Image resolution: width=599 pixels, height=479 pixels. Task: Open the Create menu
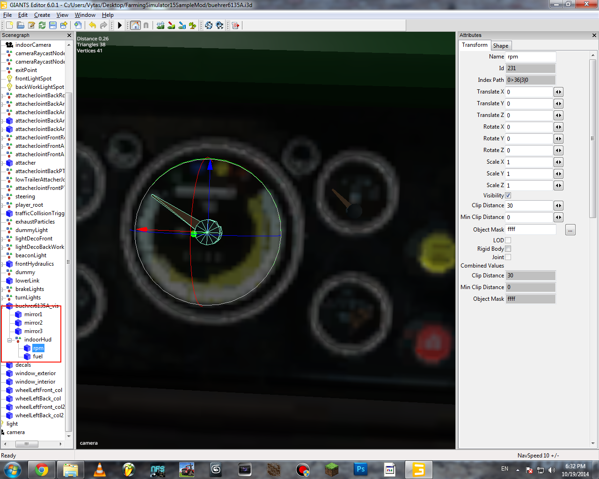point(42,15)
